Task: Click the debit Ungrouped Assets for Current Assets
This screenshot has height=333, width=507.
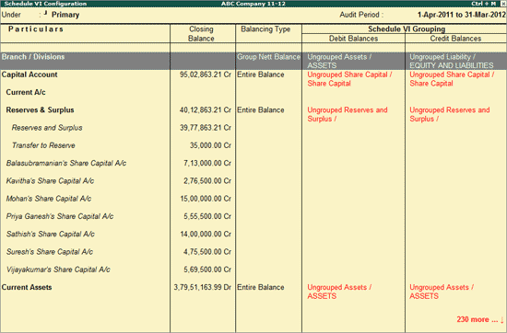Action: (x=339, y=292)
